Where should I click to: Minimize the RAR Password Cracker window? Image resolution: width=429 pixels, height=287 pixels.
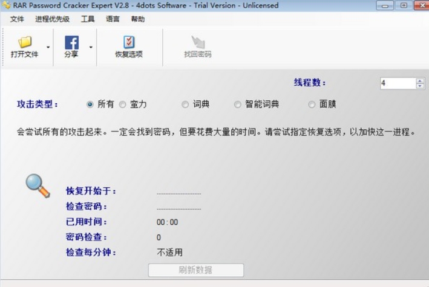(x=385, y=5)
